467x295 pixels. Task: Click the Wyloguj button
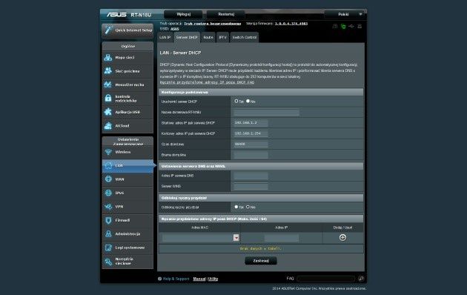coord(183,14)
